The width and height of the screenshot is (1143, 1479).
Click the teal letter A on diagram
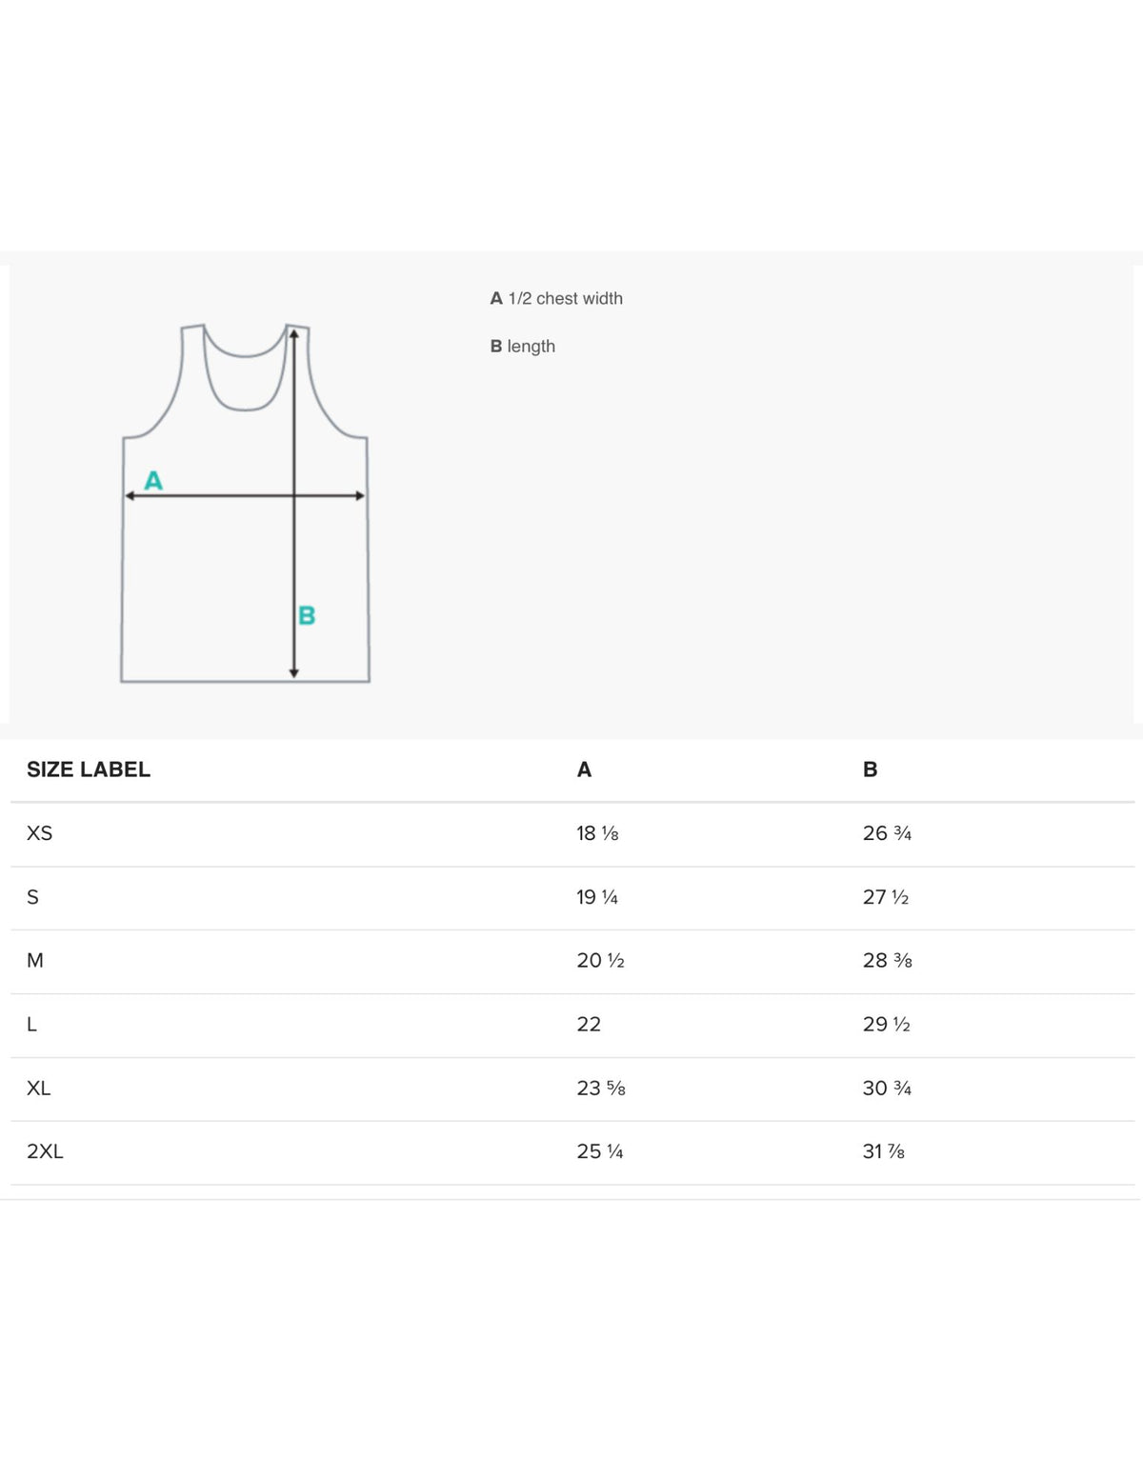point(153,480)
